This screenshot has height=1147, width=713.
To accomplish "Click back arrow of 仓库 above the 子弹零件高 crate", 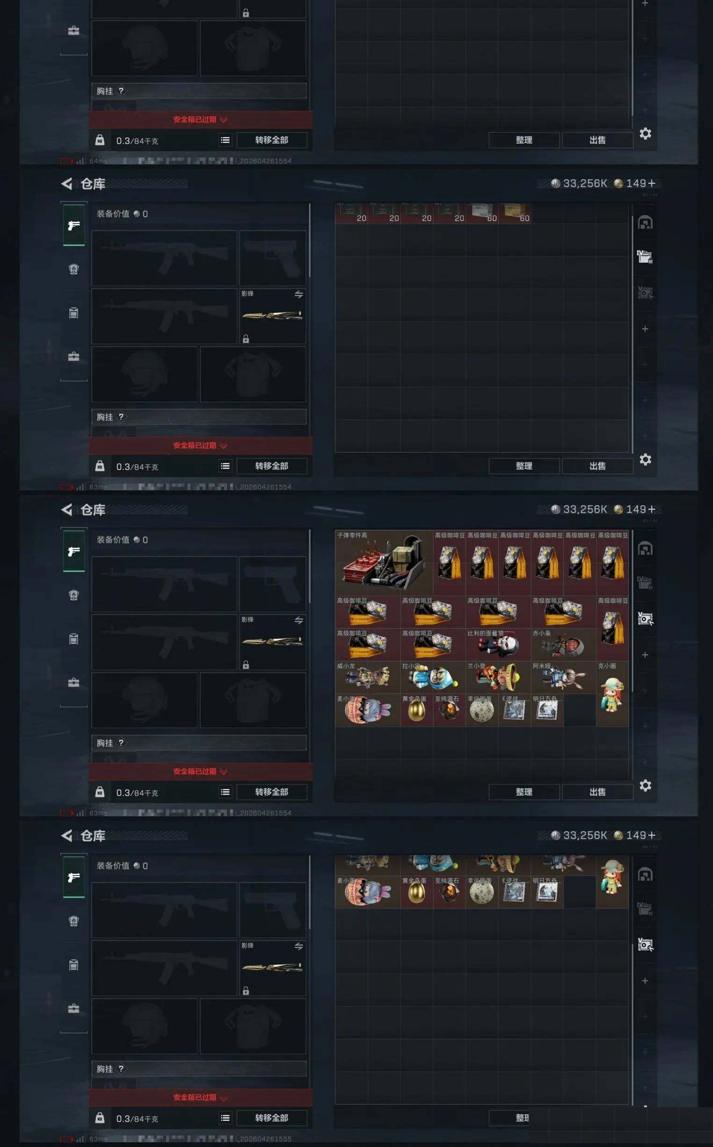I will (x=66, y=509).
